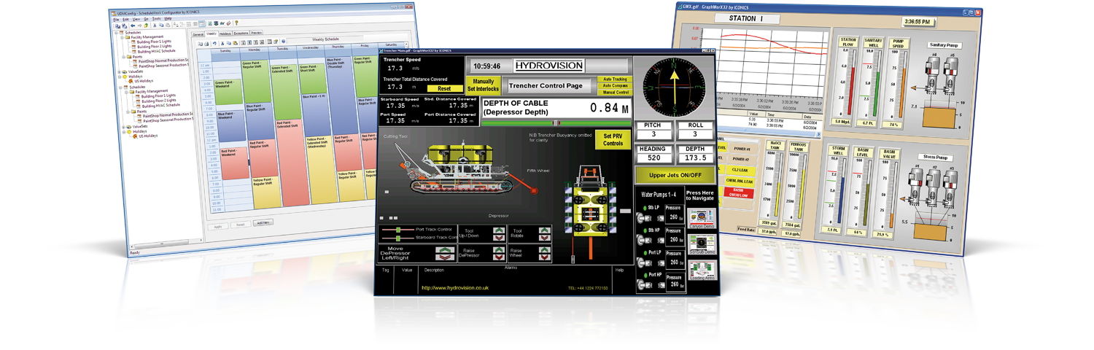The height and width of the screenshot is (350, 1094).
Task: Open the Canyon Demo navigation thumbnail
Action: (x=701, y=218)
